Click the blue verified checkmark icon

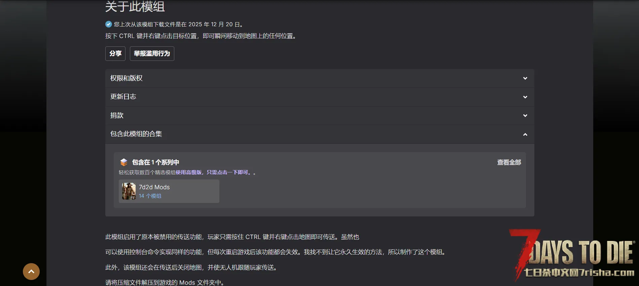108,24
